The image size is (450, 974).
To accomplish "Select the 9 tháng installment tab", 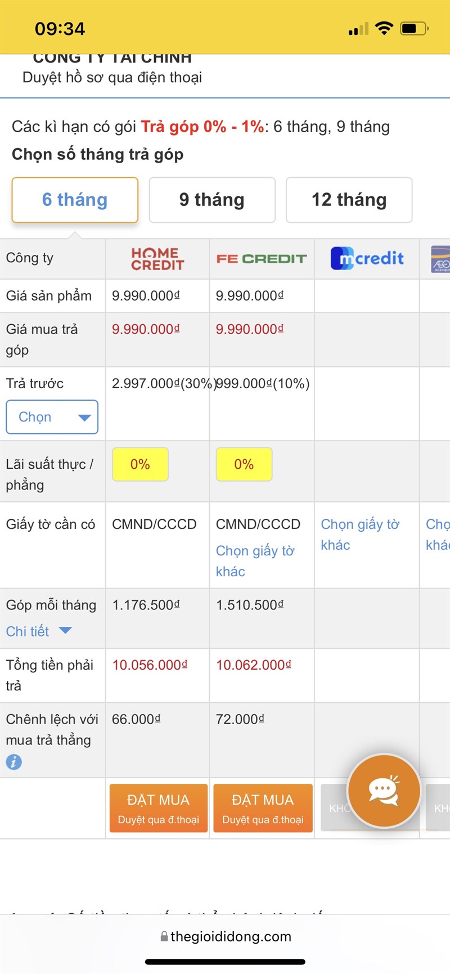I will [212, 200].
